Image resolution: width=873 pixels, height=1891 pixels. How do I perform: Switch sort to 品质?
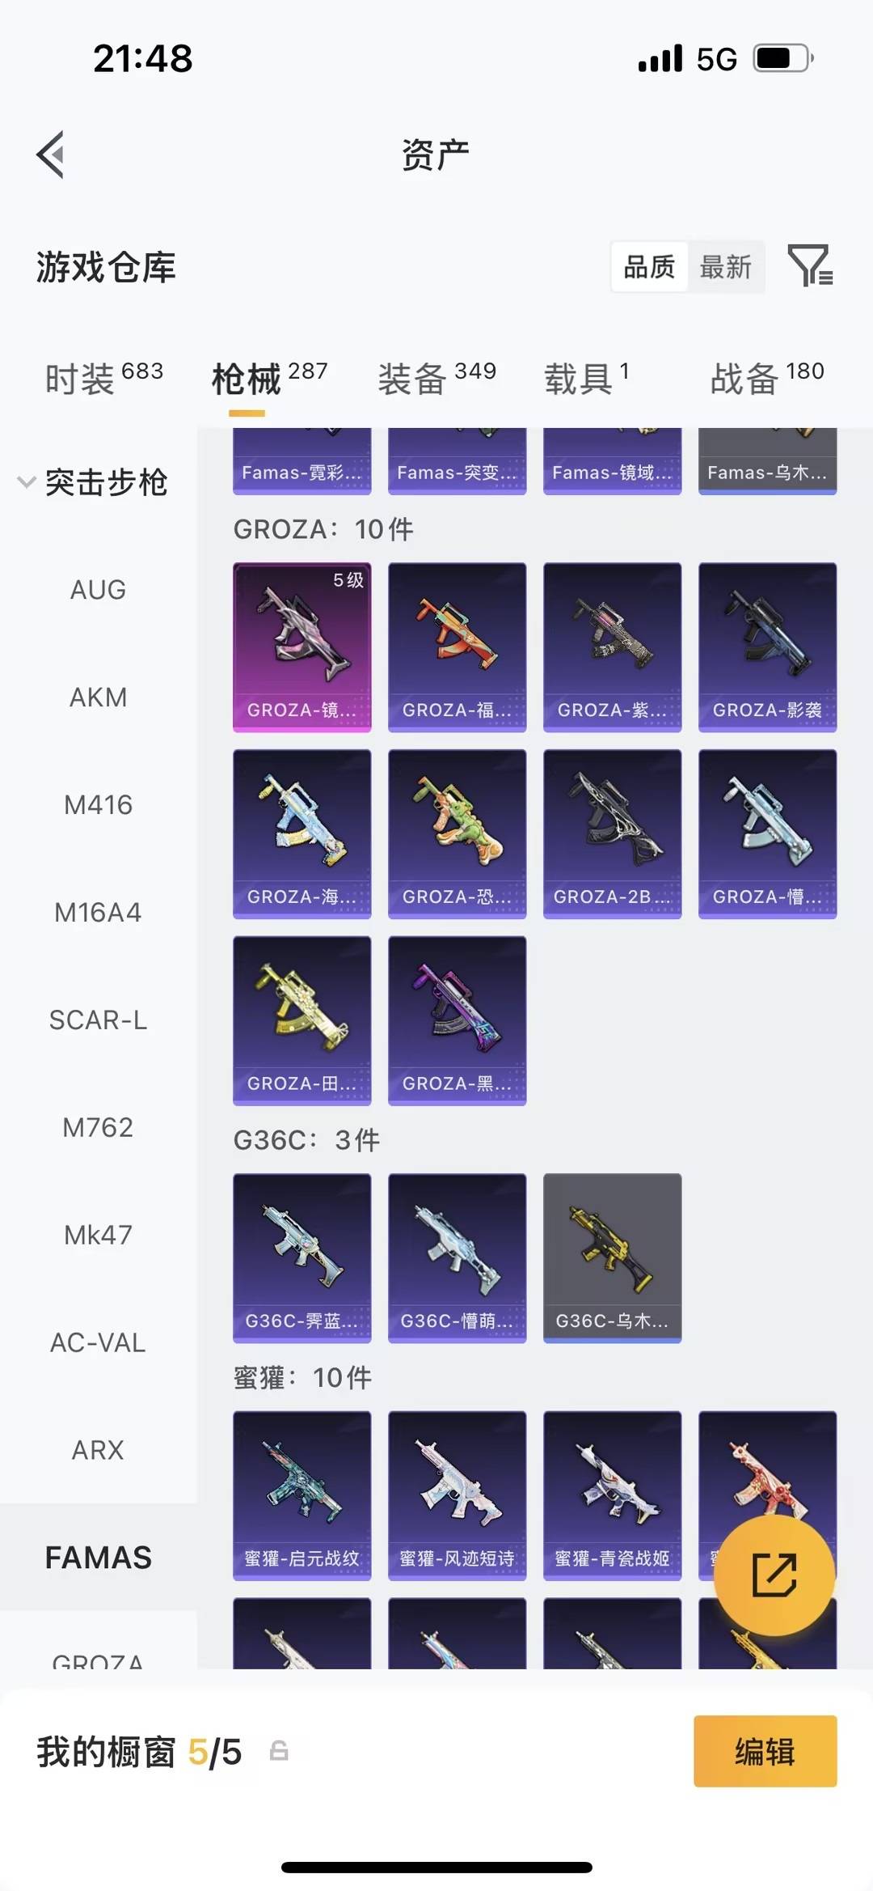649,266
